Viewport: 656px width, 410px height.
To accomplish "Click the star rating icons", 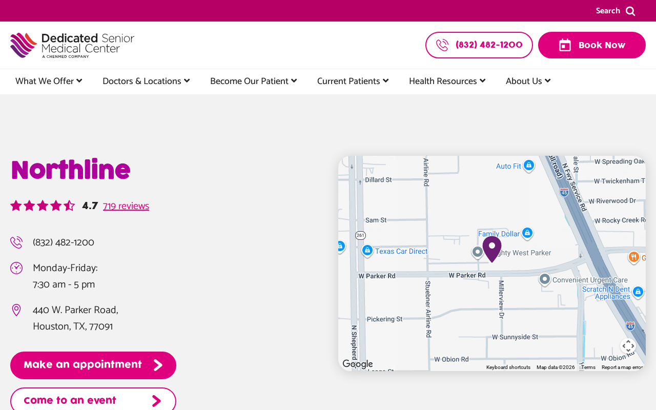I will (x=43, y=206).
